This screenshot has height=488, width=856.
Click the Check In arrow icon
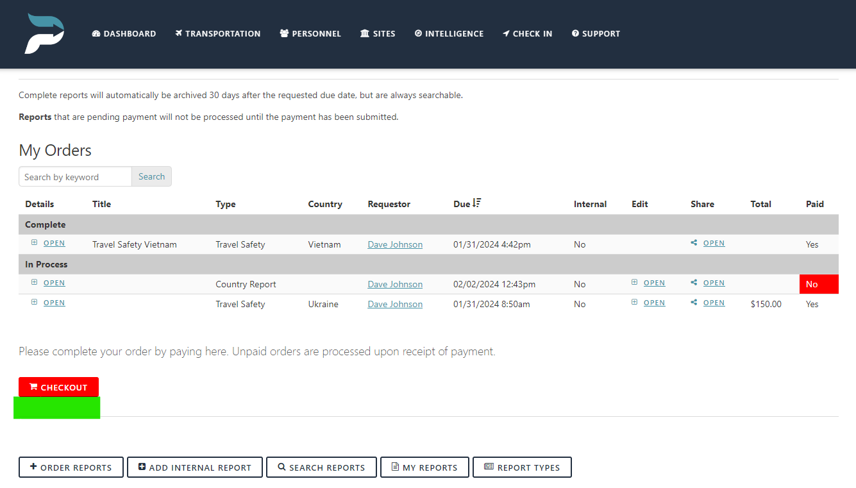(506, 33)
